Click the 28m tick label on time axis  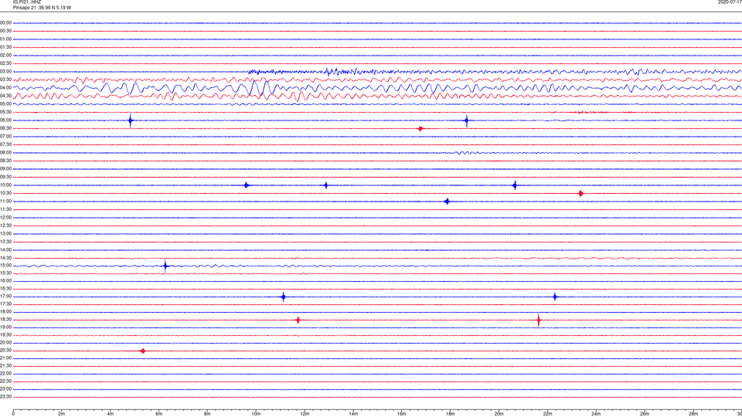[693, 414]
